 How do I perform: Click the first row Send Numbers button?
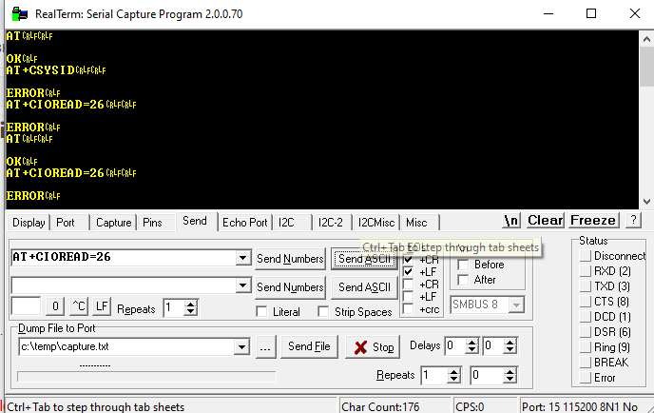click(290, 259)
